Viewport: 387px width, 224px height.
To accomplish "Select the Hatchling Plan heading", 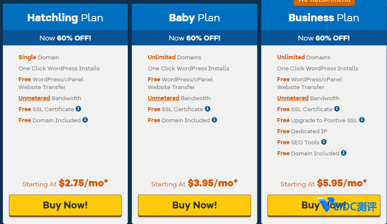I will click(x=65, y=18).
